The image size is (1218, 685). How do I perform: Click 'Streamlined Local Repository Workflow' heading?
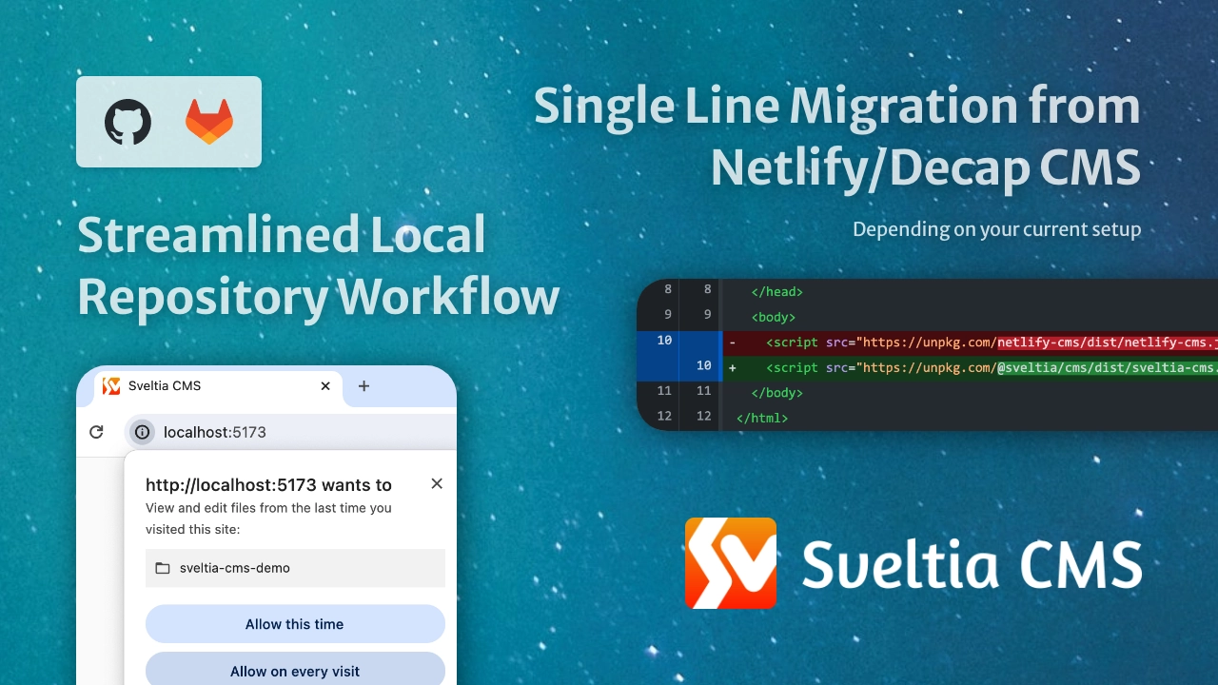pyautogui.click(x=318, y=265)
